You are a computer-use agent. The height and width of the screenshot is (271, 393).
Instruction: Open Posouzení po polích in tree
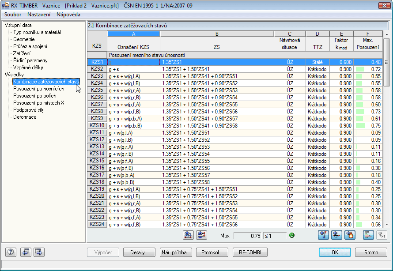(x=35, y=96)
